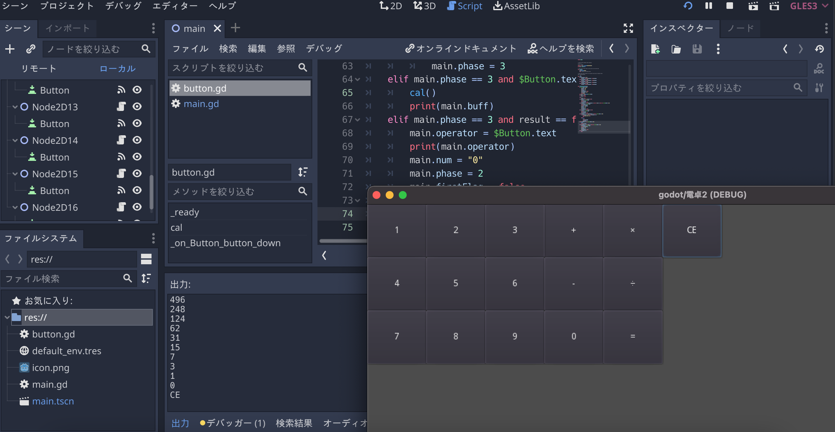Click the add new node plus icon
This screenshot has height=432, width=835.
pos(10,49)
